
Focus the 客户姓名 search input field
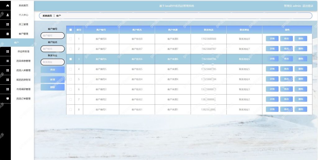coord(52,49)
